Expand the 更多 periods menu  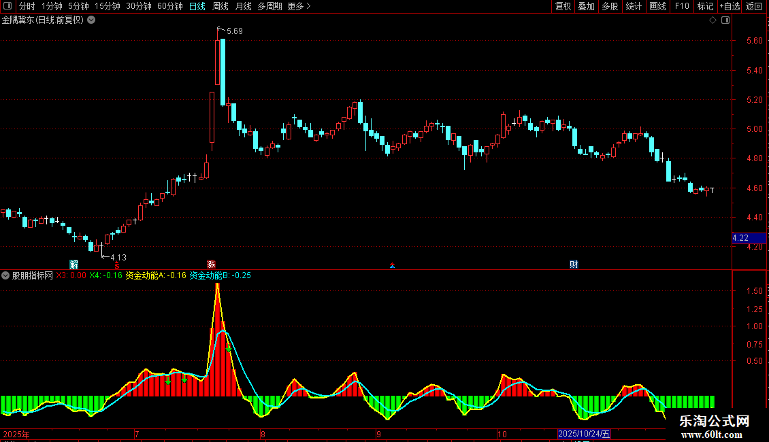click(299, 6)
